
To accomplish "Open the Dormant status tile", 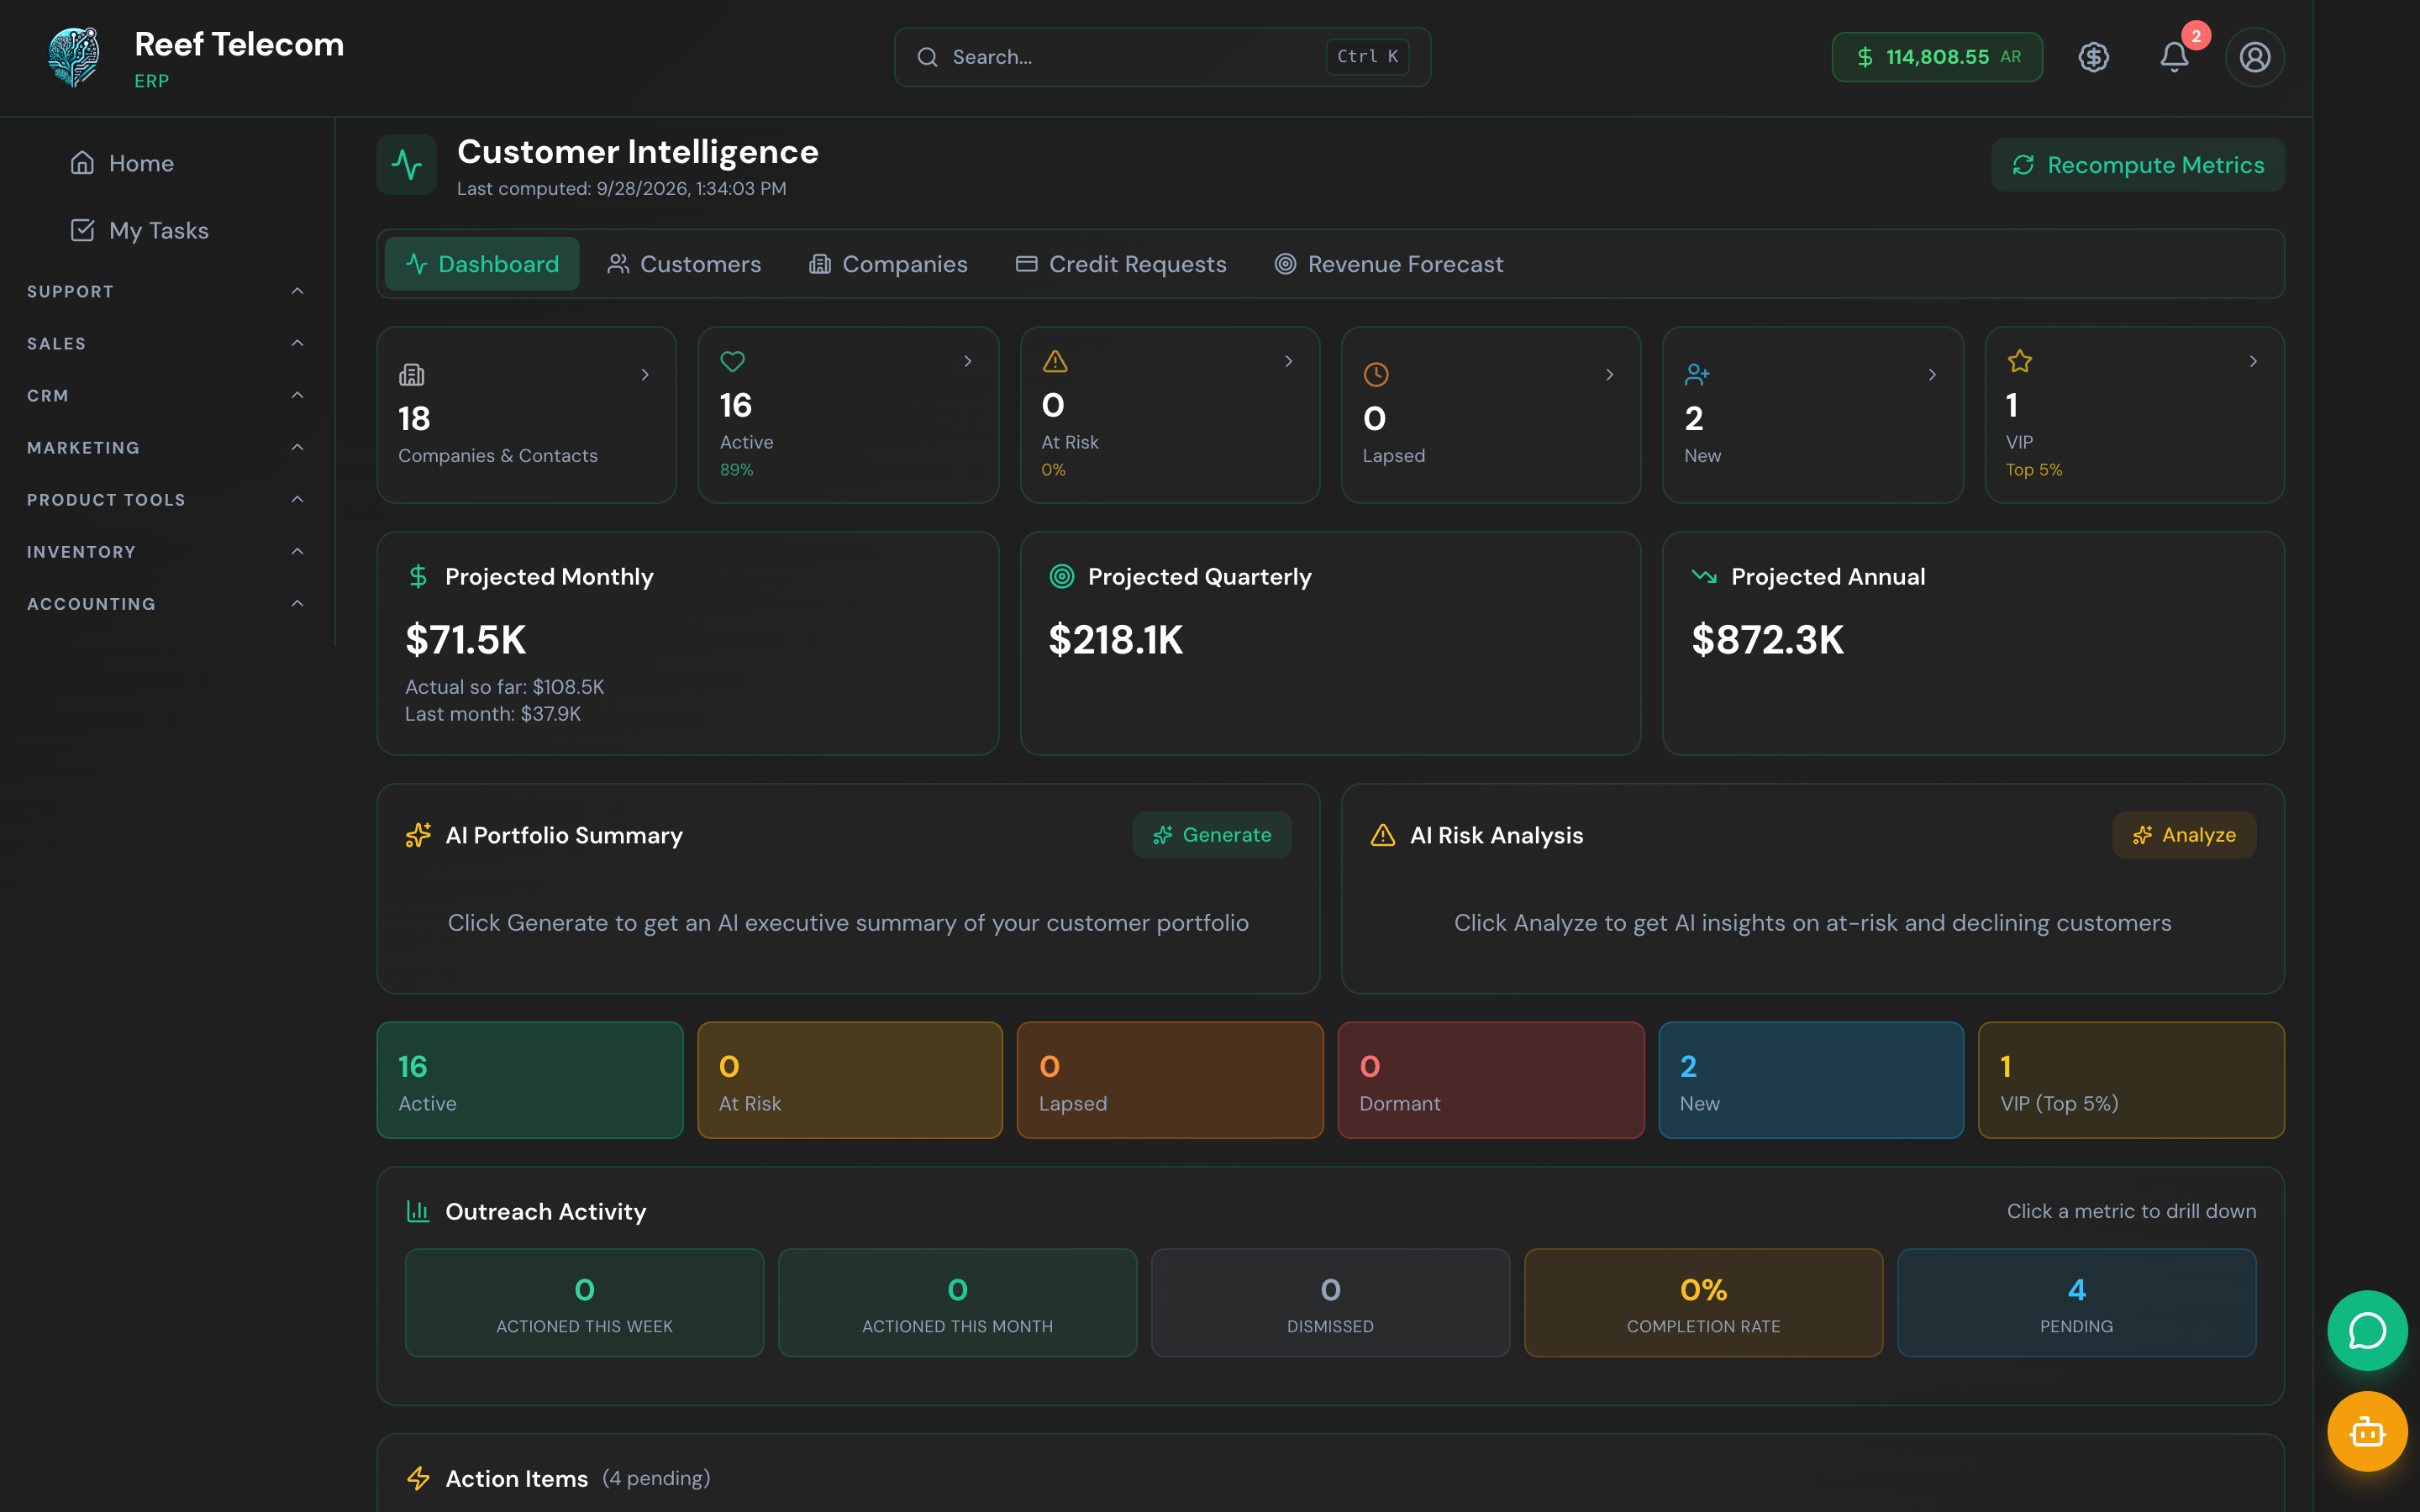I will (1491, 1080).
